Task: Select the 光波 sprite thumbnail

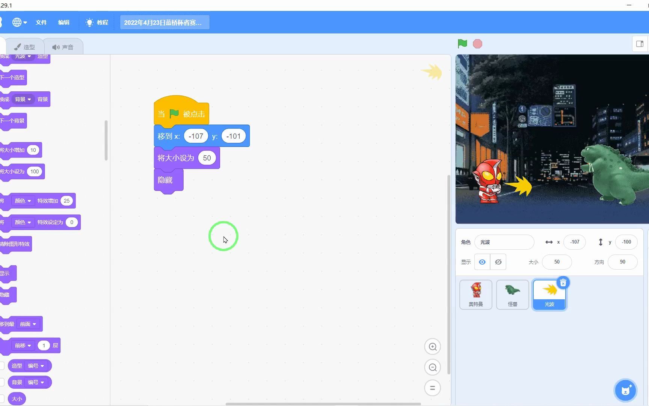Action: [x=549, y=295]
